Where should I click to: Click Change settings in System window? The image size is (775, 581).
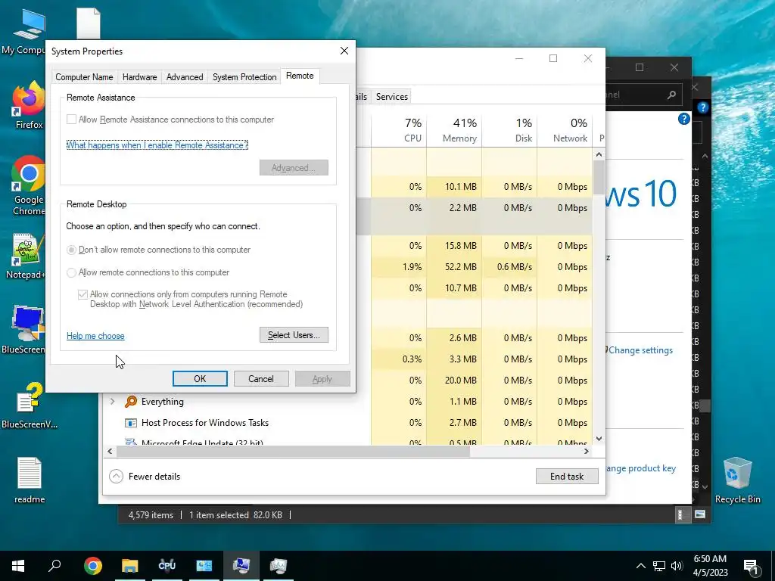point(640,350)
